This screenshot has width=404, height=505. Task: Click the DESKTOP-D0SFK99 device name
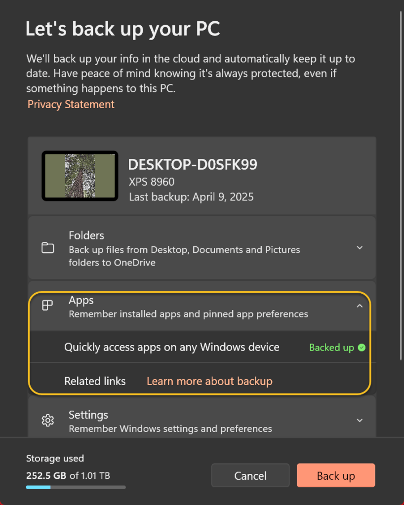coord(193,164)
